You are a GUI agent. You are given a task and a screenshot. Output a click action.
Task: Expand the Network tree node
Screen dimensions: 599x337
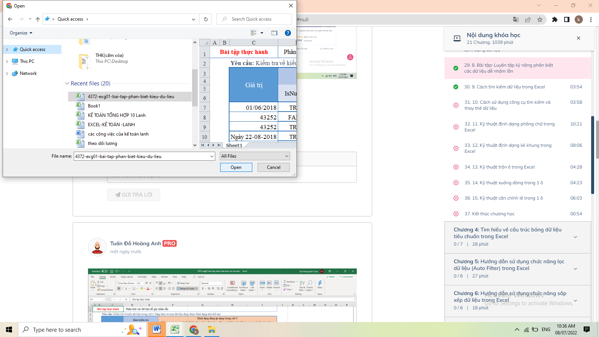pyautogui.click(x=7, y=73)
